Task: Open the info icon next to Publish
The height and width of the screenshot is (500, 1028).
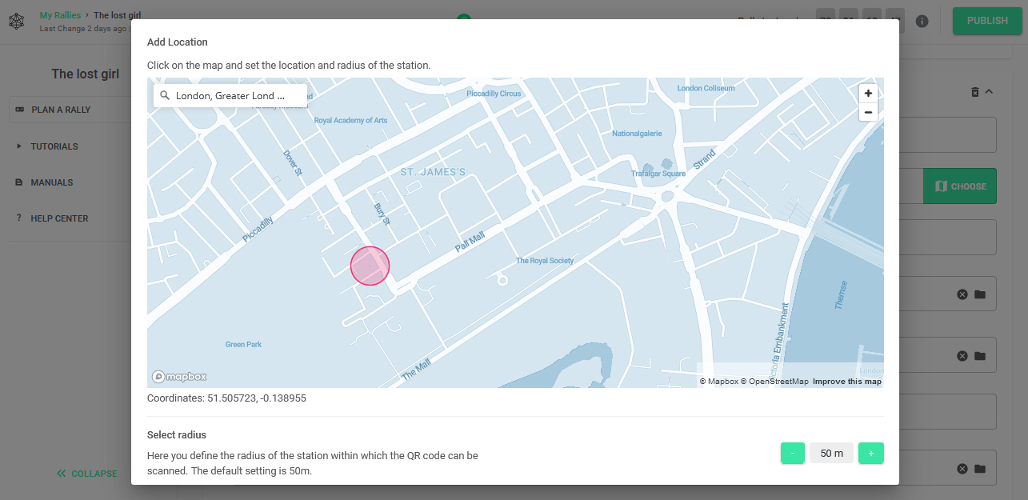Action: 922,21
